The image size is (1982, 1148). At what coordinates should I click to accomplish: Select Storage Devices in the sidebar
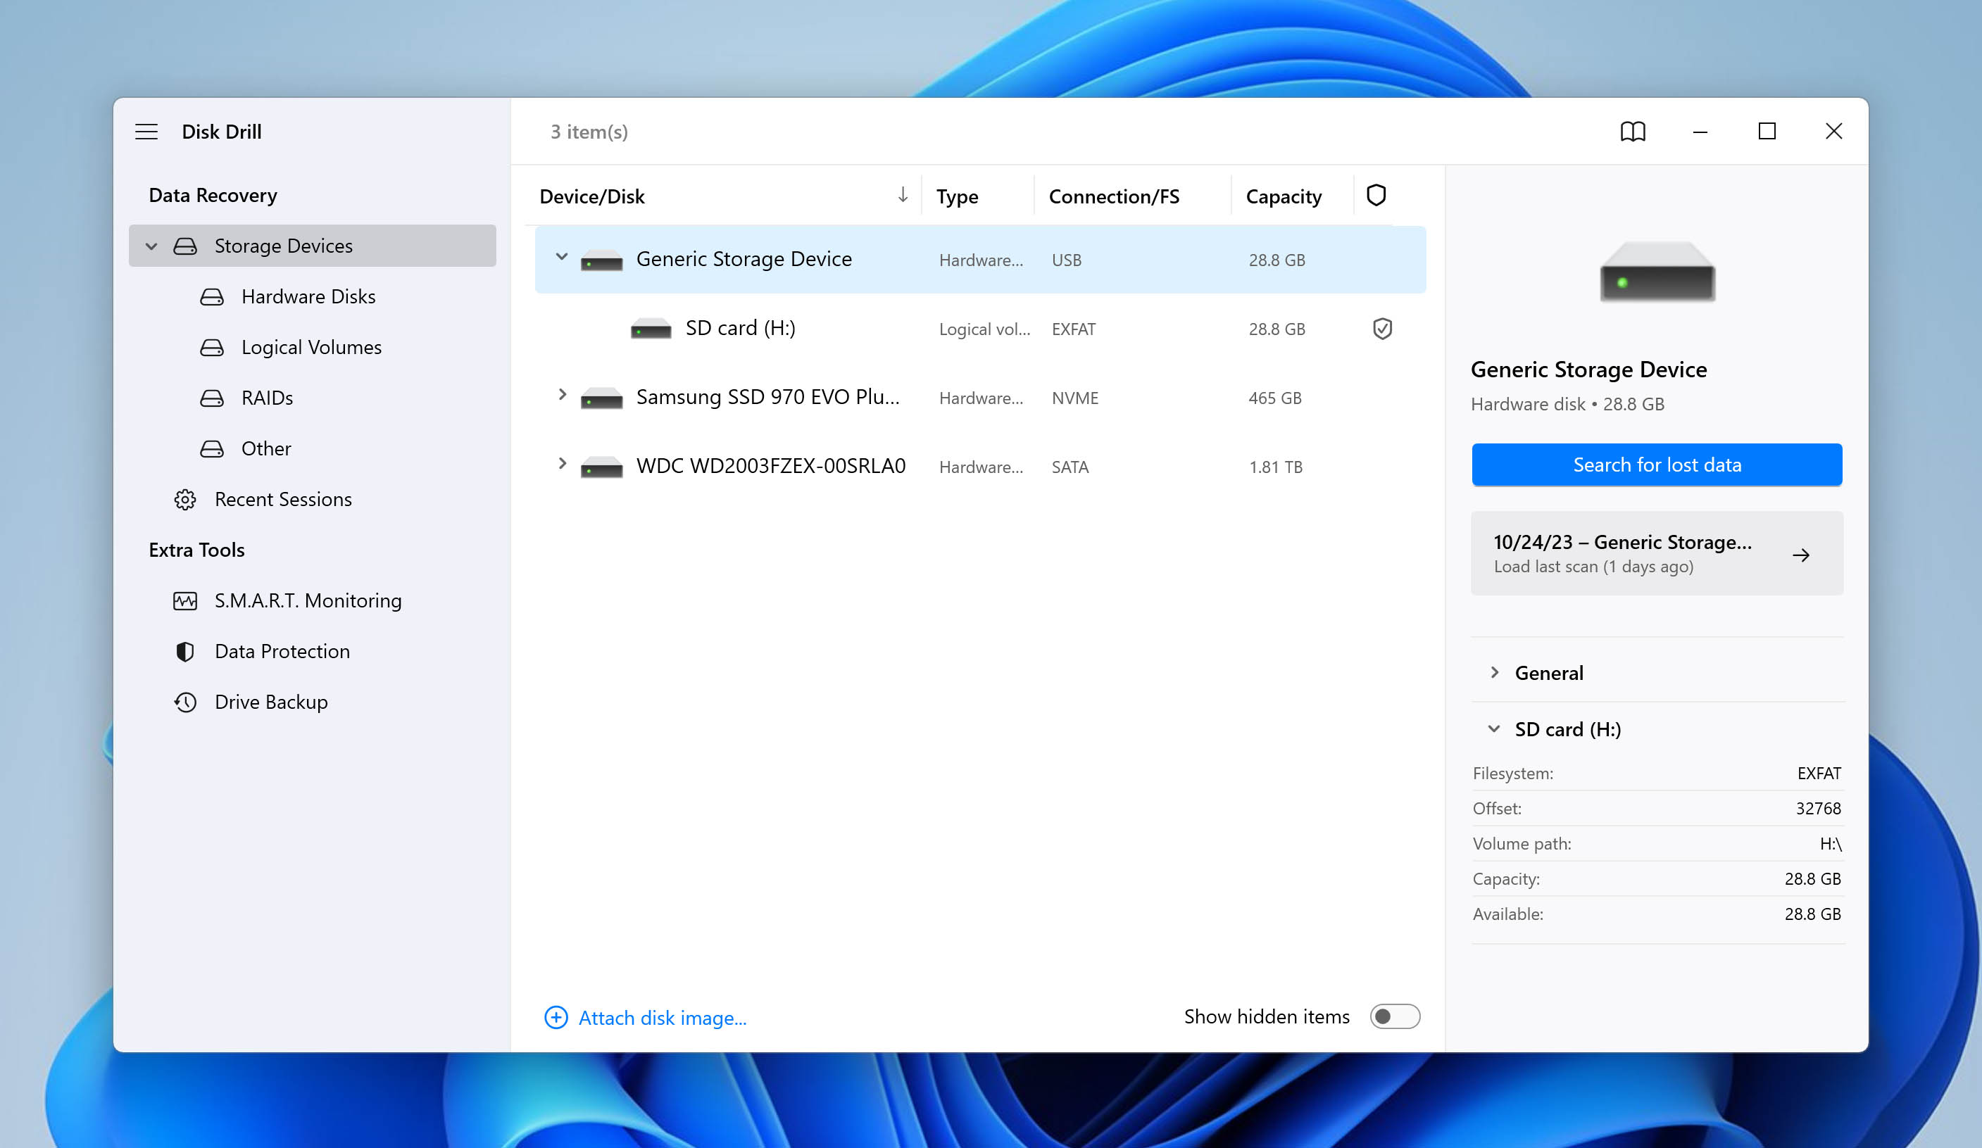[284, 245]
